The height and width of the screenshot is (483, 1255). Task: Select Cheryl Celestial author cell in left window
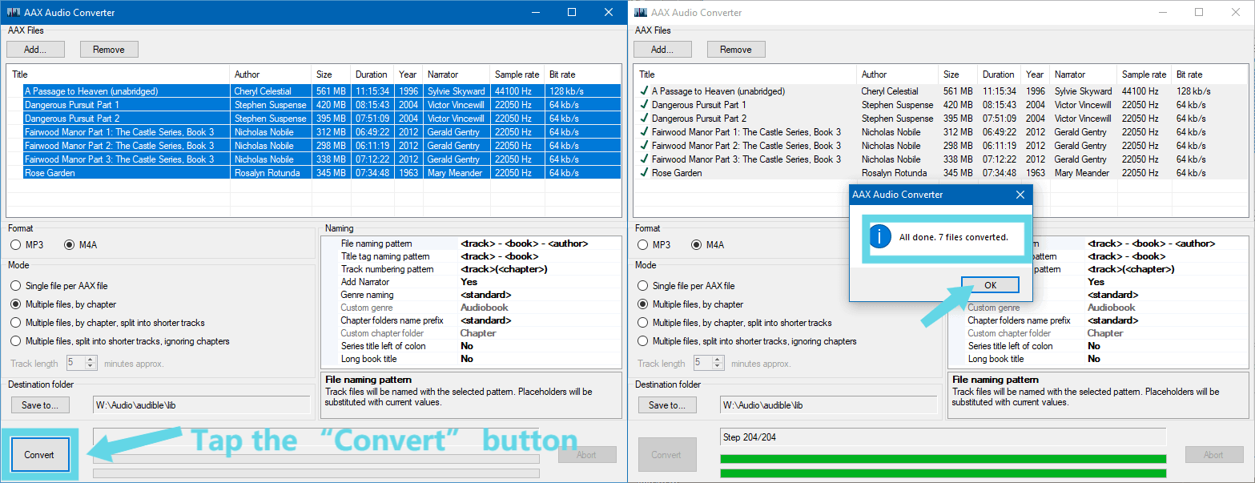[271, 91]
